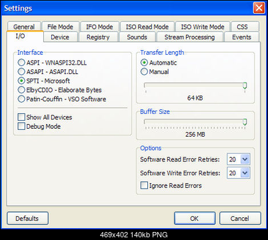Close the Settings dialog window
This screenshot has width=268, height=240.
pos(259,8)
